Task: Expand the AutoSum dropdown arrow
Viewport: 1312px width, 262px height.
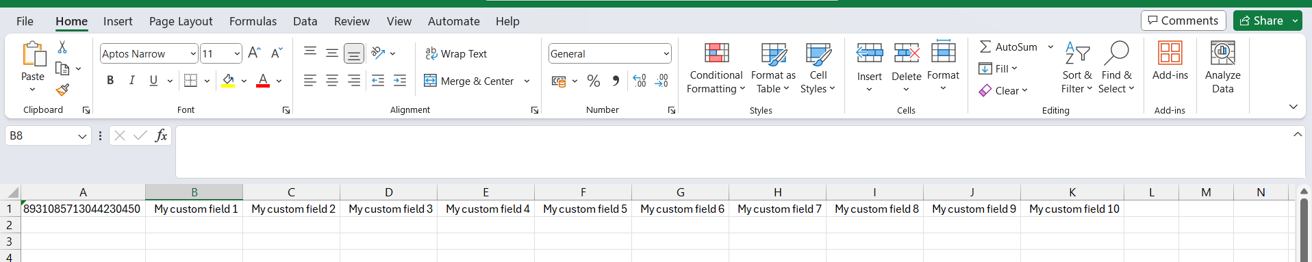Action: point(1050,47)
